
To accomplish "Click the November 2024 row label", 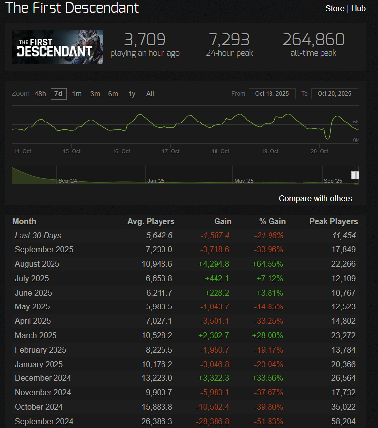I will [x=43, y=392].
